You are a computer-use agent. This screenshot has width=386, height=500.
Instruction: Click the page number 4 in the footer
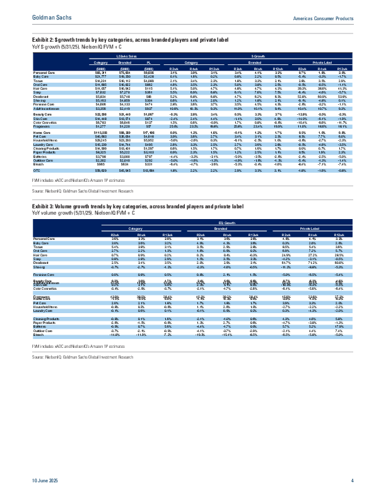tap(352, 480)
